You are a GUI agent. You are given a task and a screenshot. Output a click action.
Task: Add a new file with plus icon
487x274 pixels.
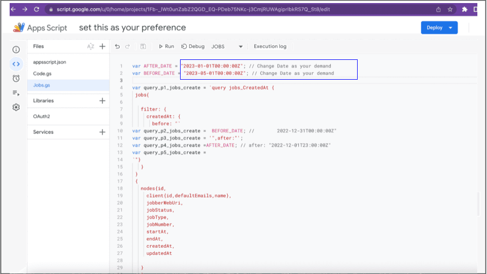coord(102,47)
